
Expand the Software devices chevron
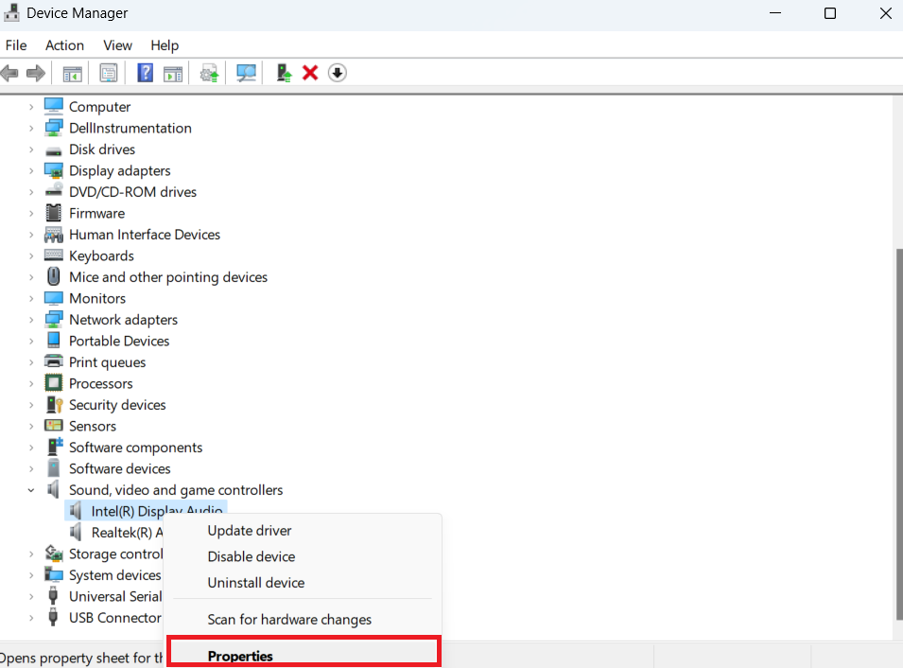(31, 468)
